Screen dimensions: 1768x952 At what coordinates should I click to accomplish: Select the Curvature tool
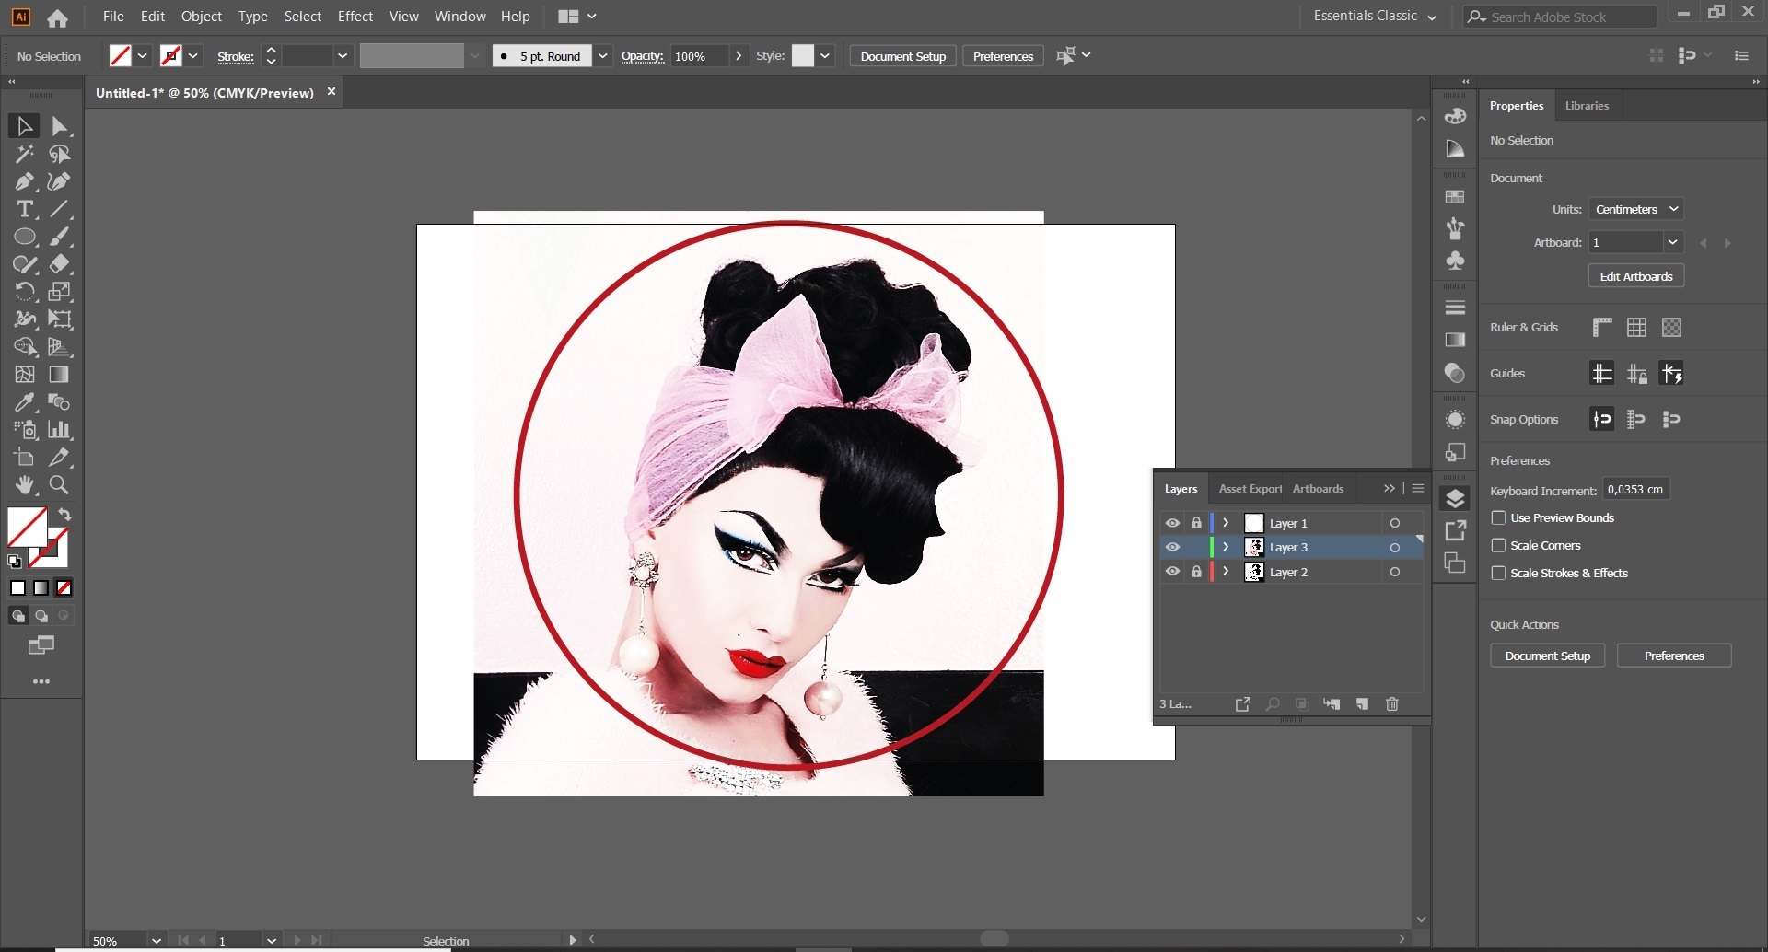[60, 181]
